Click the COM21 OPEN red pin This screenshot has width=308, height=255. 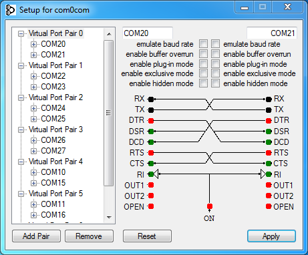[269, 206]
